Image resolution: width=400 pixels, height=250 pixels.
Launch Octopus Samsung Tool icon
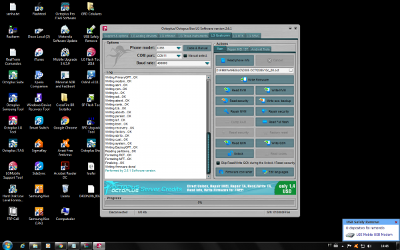(x=13, y=102)
